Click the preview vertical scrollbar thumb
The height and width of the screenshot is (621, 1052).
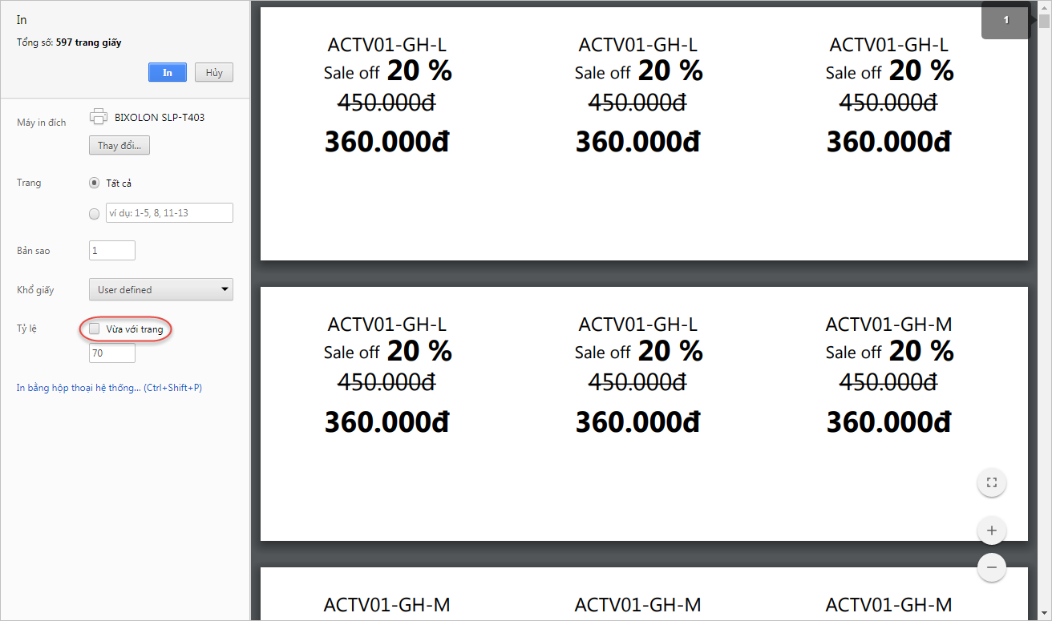(1044, 20)
